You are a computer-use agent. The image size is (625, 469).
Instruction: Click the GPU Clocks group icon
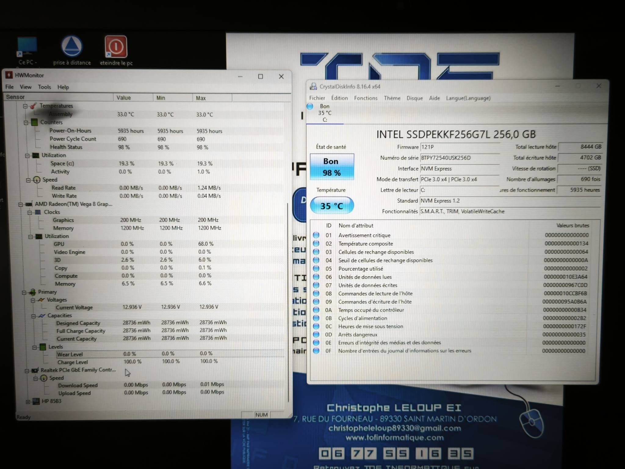point(38,212)
